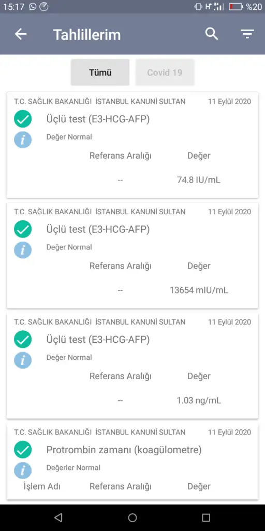
Task: Open Üçlü test card showing 13654 mIU/mL
Action: coord(132,256)
